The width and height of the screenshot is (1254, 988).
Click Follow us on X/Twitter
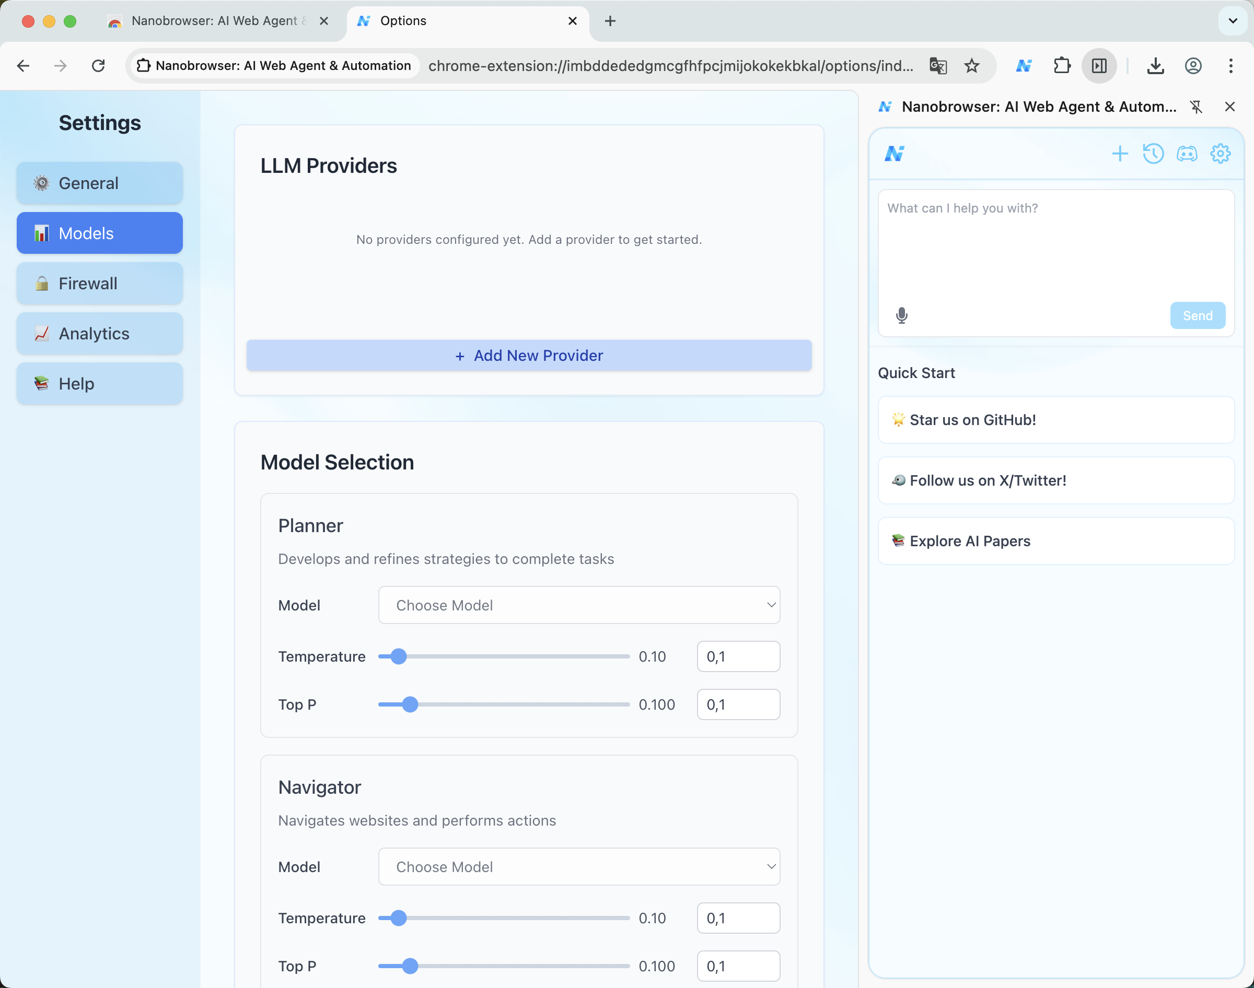(1056, 481)
